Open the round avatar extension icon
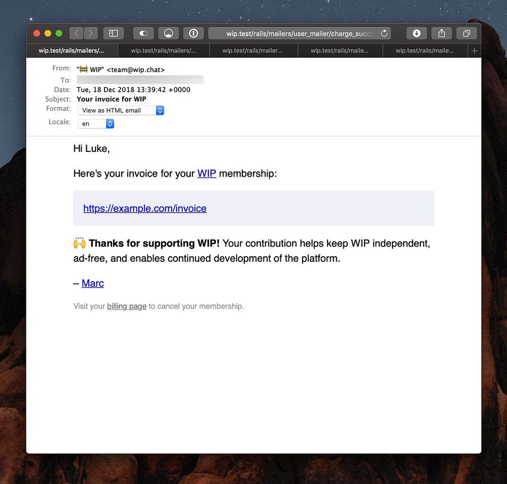The image size is (507, 484). pos(168,33)
